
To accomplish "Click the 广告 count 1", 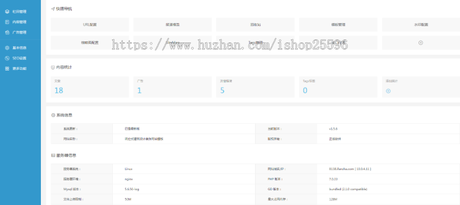I will (x=139, y=90).
